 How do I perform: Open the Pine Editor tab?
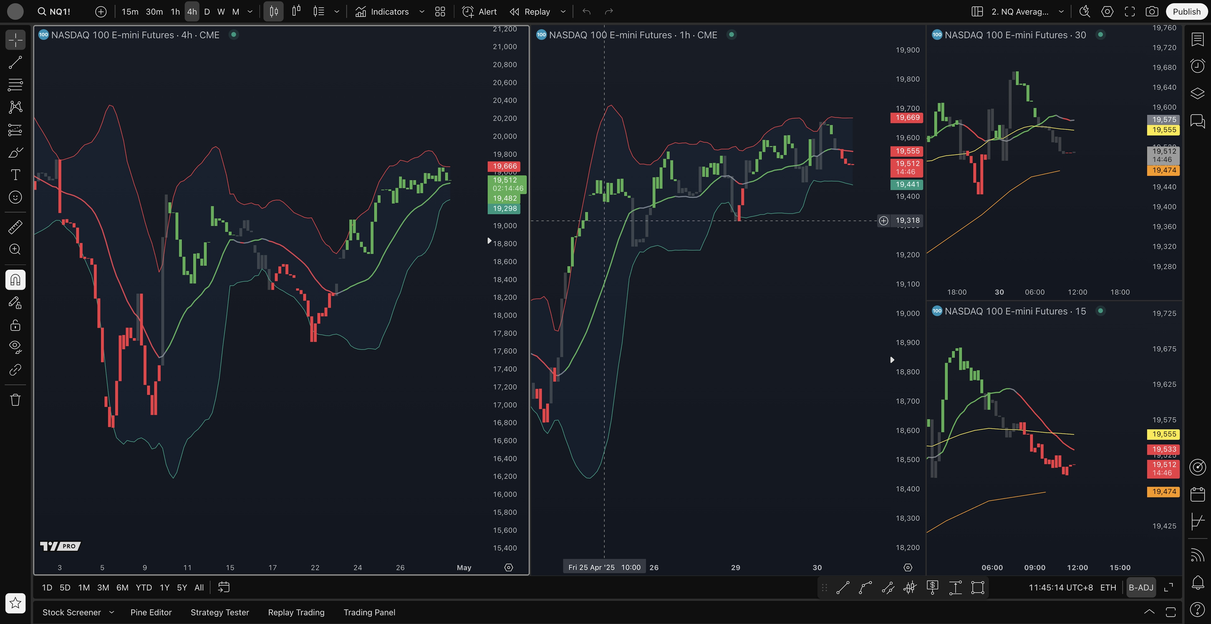pyautogui.click(x=151, y=612)
